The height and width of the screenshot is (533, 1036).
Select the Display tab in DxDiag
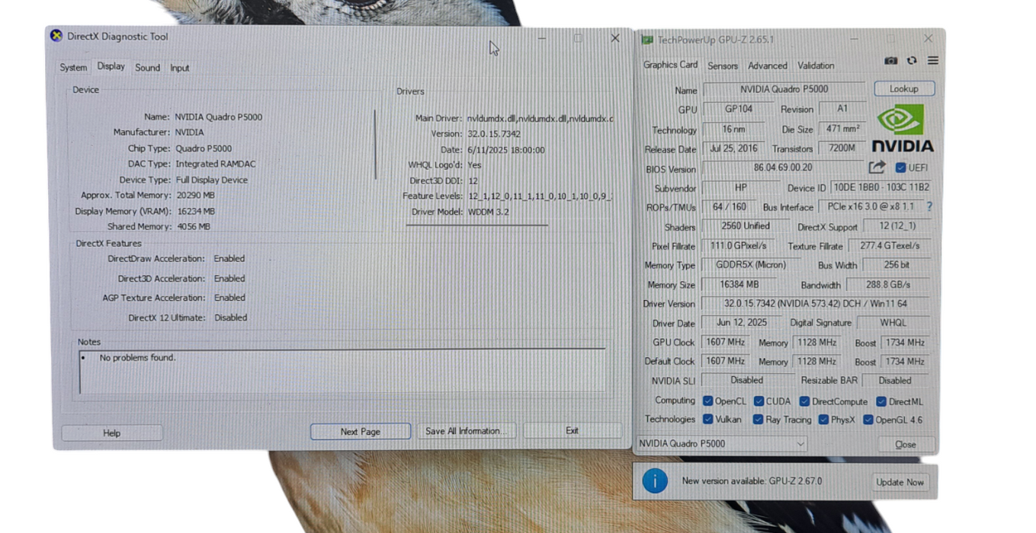coord(111,66)
